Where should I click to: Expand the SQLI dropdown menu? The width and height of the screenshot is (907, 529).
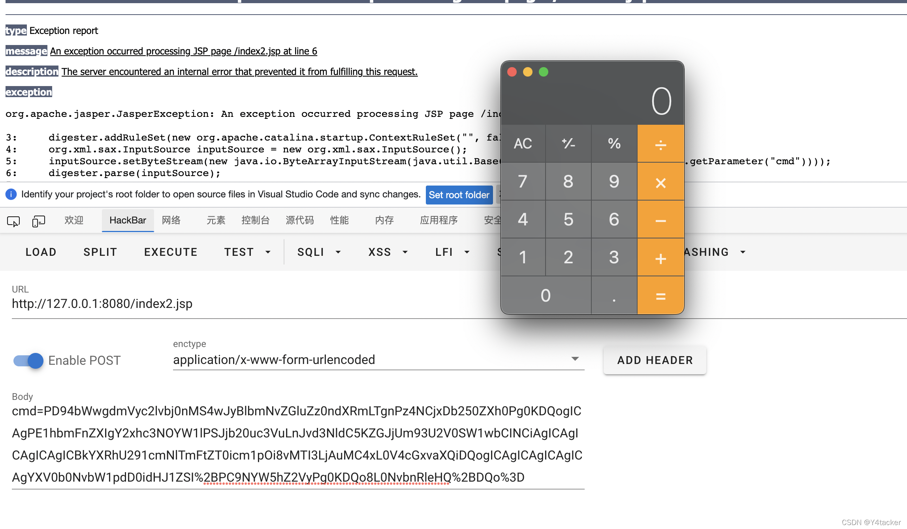(319, 252)
